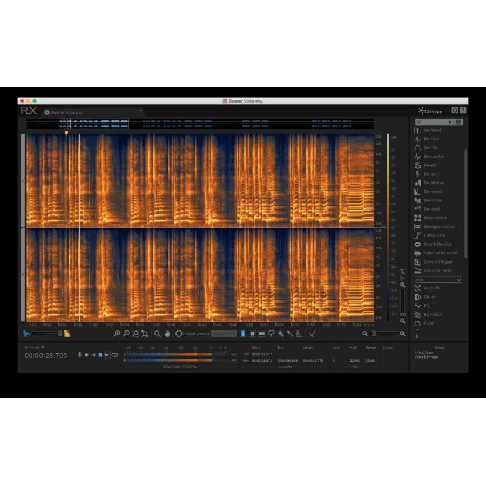
Task: Open the Deconstruct module
Action: (430, 218)
